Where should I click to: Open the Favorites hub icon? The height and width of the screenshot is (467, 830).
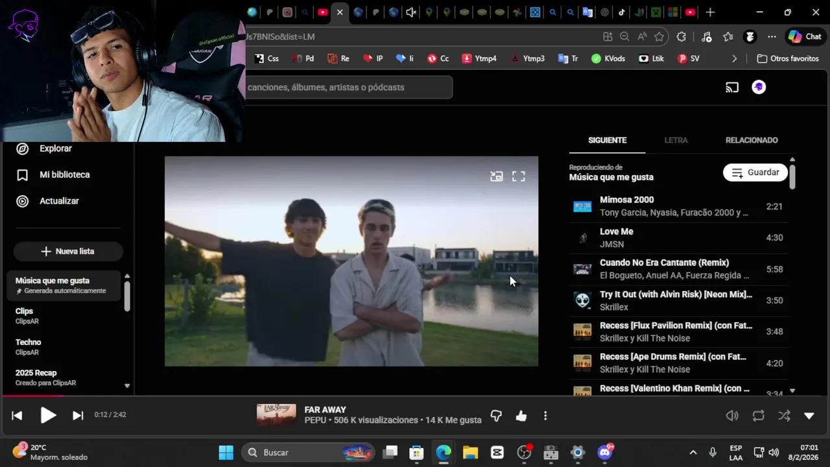point(728,37)
